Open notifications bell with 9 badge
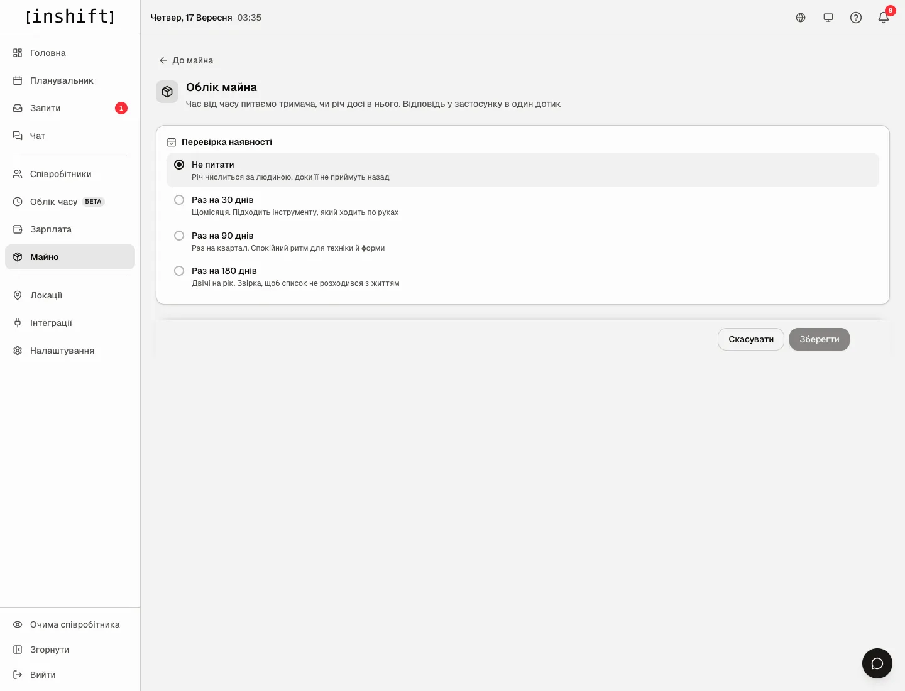The width and height of the screenshot is (905, 691). 884,18
